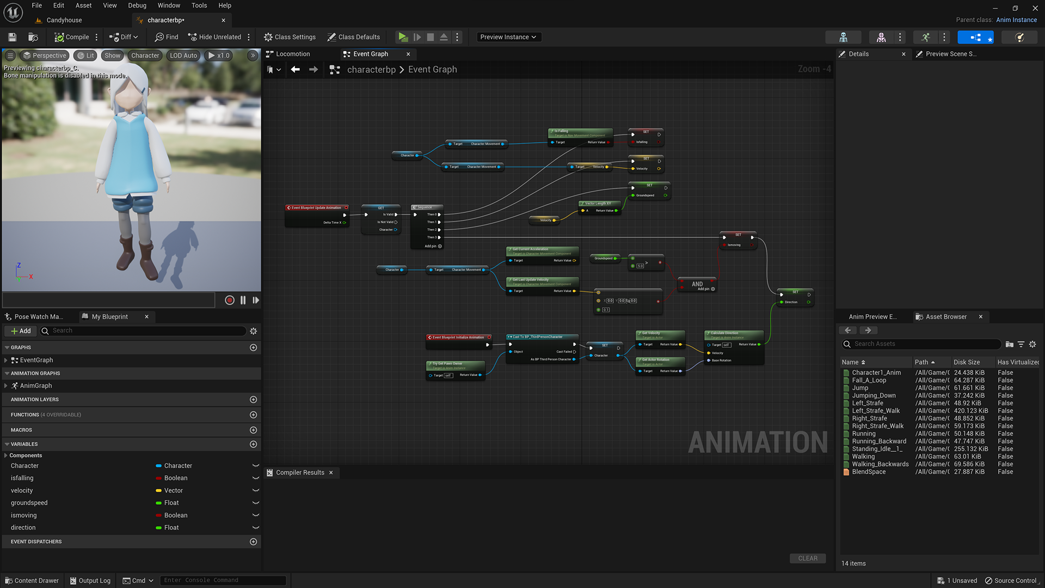Focus the My Blueprint search field

pos(143,331)
